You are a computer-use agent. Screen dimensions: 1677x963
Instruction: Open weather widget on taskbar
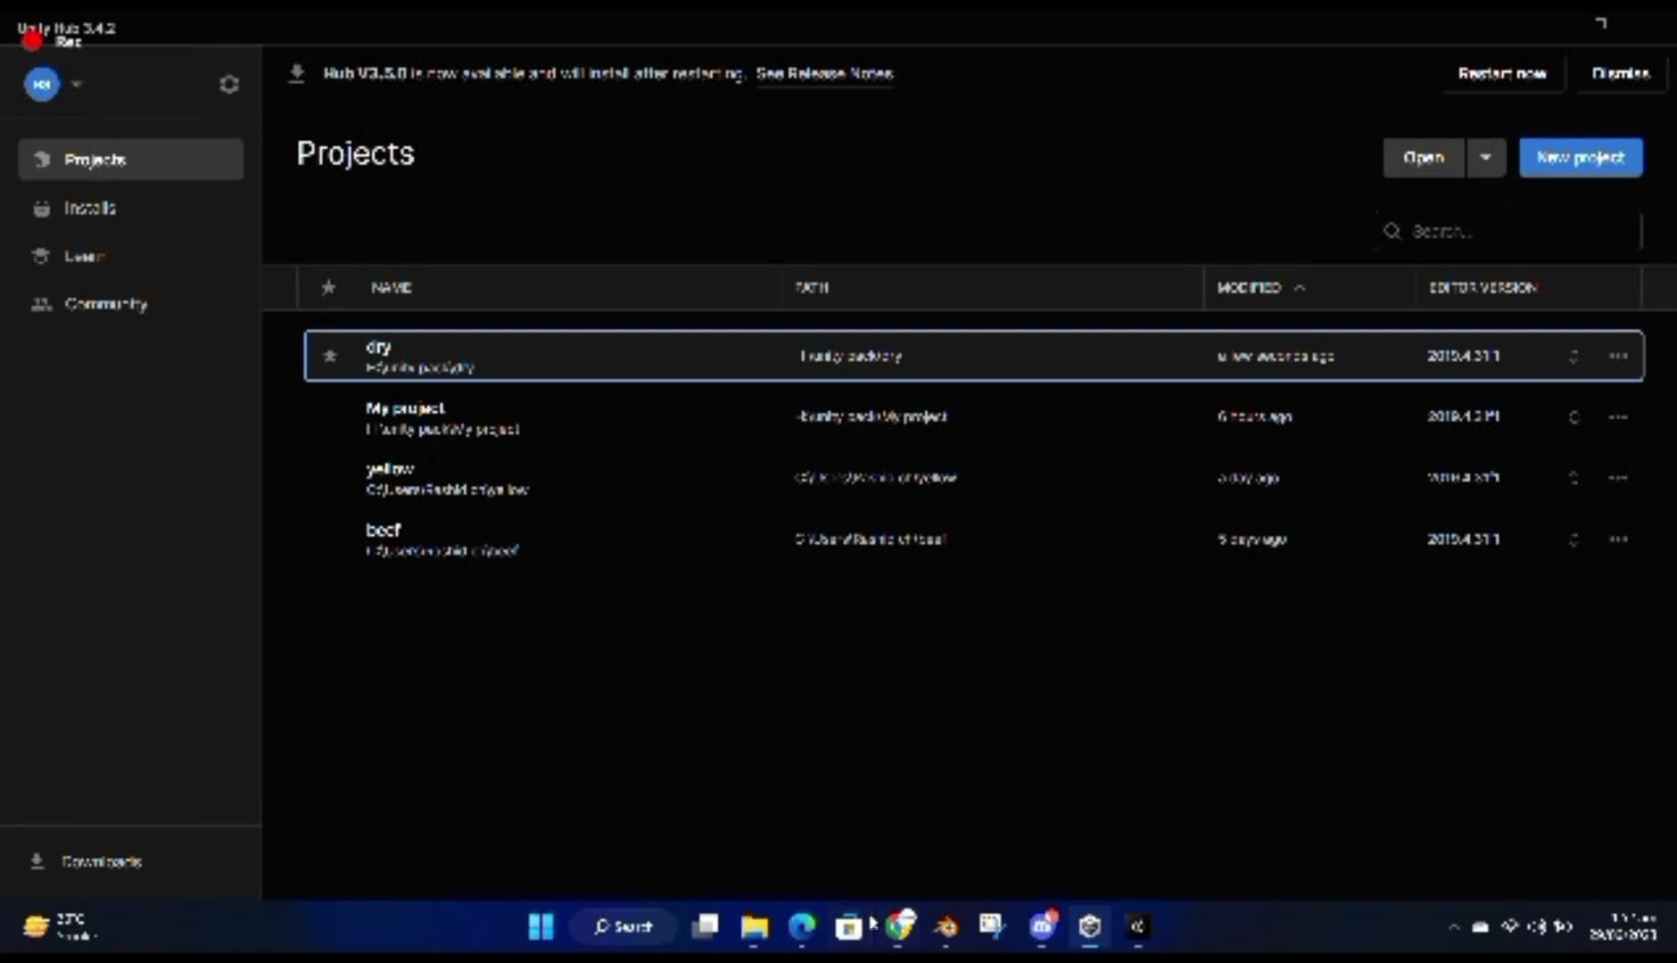[x=60, y=926]
